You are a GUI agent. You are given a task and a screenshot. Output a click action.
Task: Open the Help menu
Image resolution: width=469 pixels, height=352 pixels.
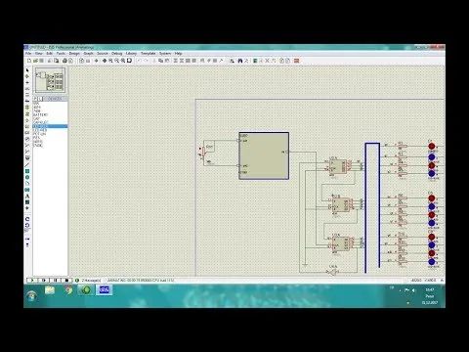[178, 53]
